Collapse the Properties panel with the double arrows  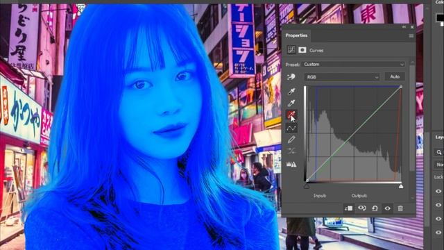tap(404, 27)
